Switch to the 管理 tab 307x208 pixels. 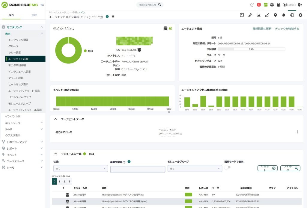click(x=34, y=15)
